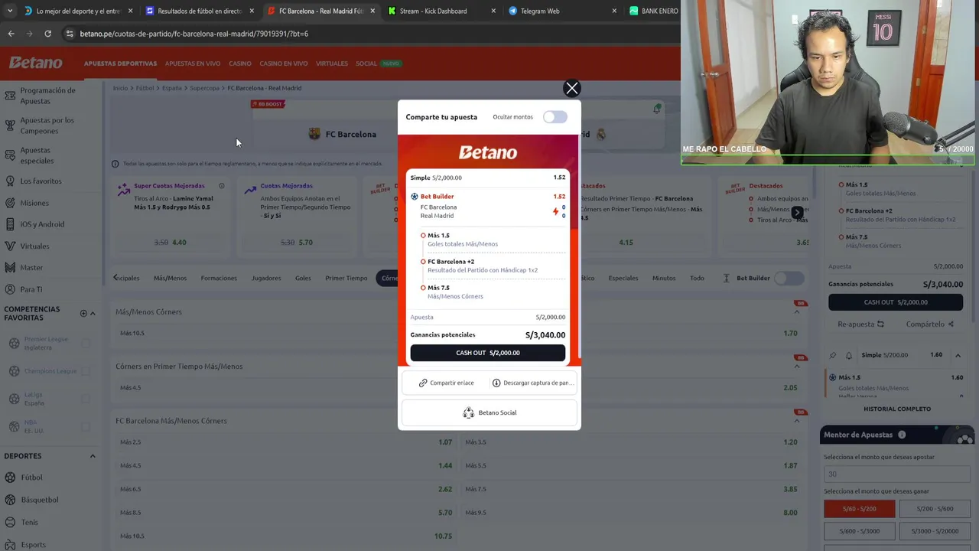Image resolution: width=979 pixels, height=551 pixels.
Task: Switch to Resultados de fútbol en directo tab
Action: tap(199, 11)
